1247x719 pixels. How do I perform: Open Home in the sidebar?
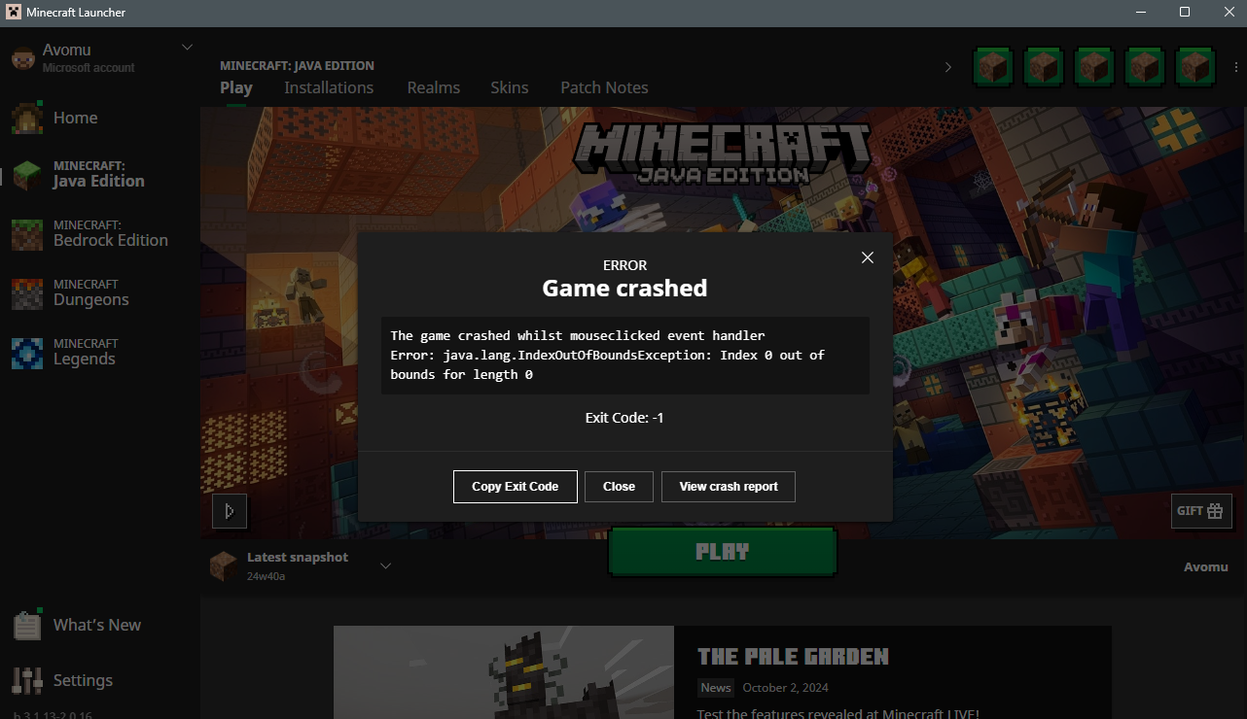tap(75, 118)
